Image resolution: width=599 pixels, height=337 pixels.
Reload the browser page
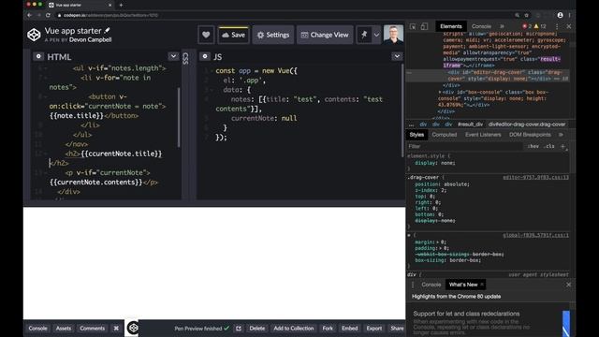pyautogui.click(x=48, y=15)
